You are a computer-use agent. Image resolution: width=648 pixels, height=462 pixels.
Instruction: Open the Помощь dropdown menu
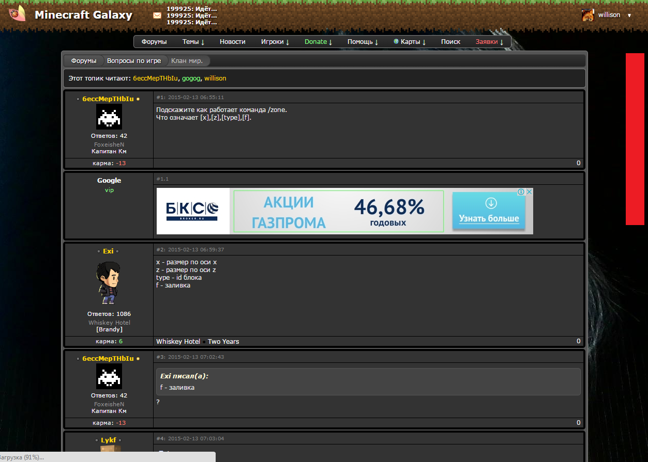pyautogui.click(x=363, y=42)
